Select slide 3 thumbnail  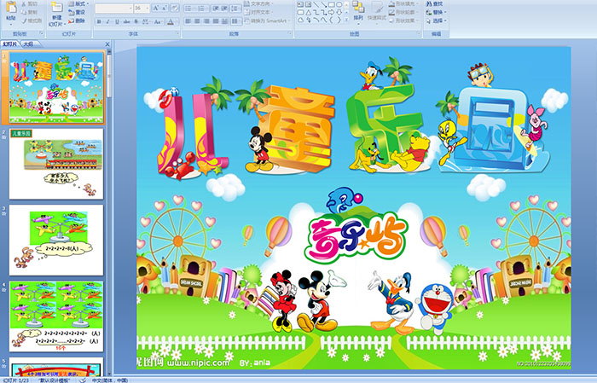[x=56, y=240]
